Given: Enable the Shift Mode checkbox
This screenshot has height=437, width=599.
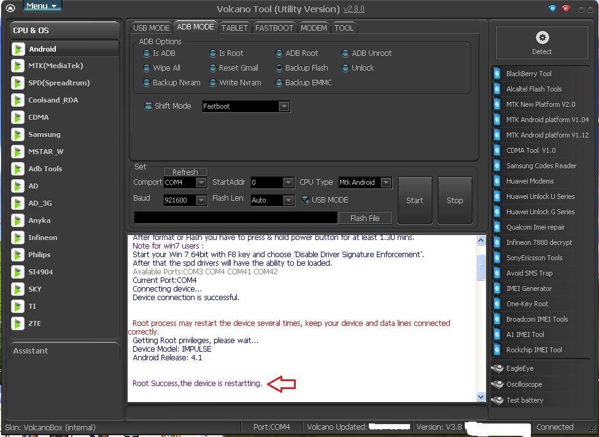Looking at the screenshot, I should pyautogui.click(x=148, y=106).
